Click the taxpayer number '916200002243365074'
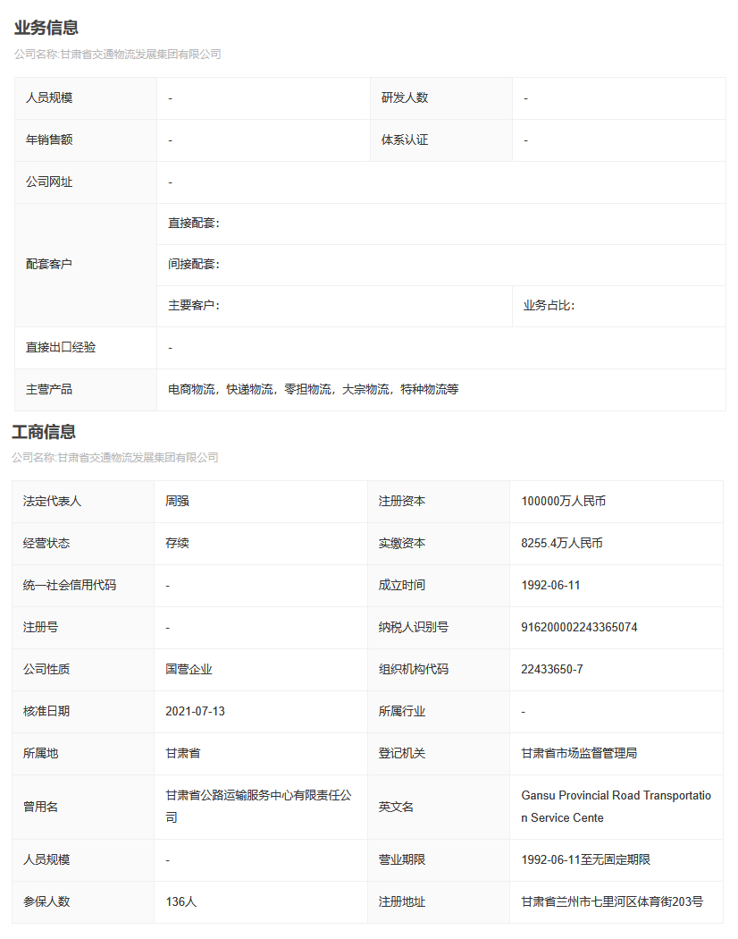Image resolution: width=738 pixels, height=939 pixels. point(579,627)
